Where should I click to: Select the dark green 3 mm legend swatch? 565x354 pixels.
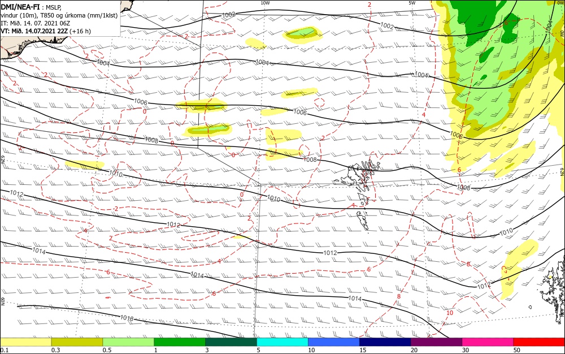(x=231, y=342)
